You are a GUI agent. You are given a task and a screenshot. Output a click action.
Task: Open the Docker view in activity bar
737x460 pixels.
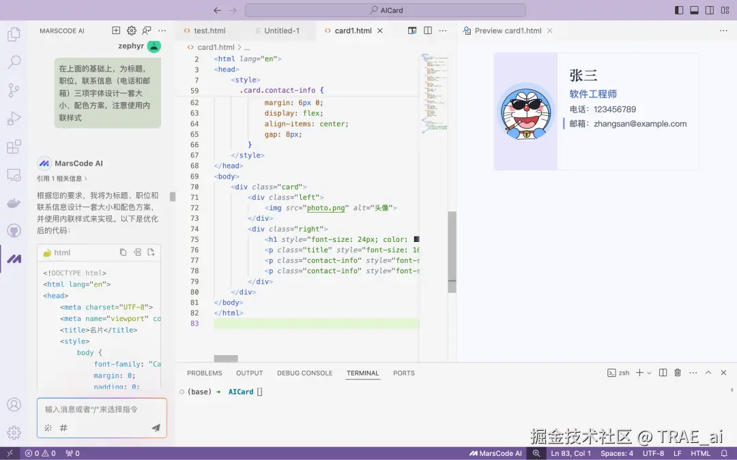coord(14,203)
